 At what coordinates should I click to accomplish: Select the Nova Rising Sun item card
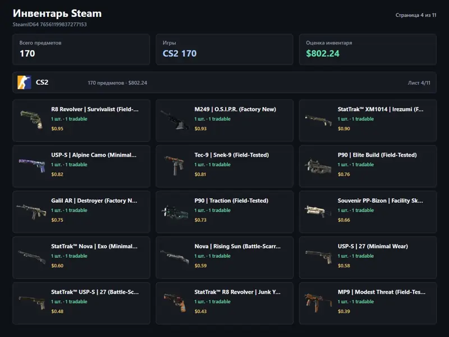[x=224, y=257]
